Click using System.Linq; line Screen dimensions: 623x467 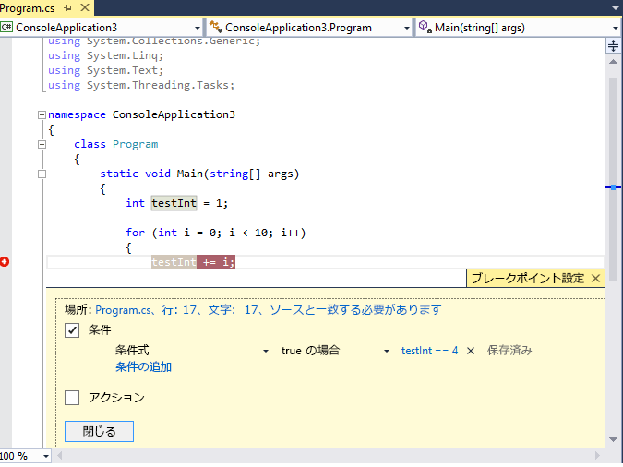pos(106,55)
